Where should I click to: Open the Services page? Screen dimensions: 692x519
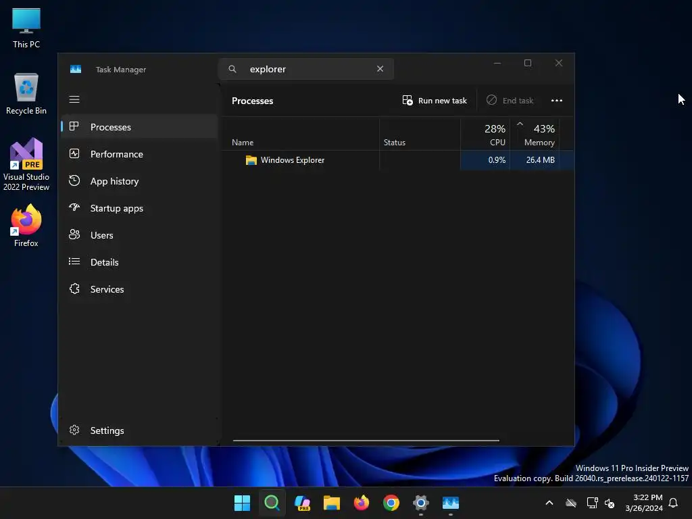(139, 289)
